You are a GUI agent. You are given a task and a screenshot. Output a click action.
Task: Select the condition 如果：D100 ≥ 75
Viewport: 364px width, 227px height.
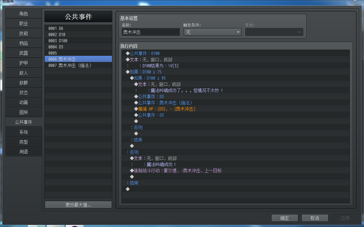[236, 72]
